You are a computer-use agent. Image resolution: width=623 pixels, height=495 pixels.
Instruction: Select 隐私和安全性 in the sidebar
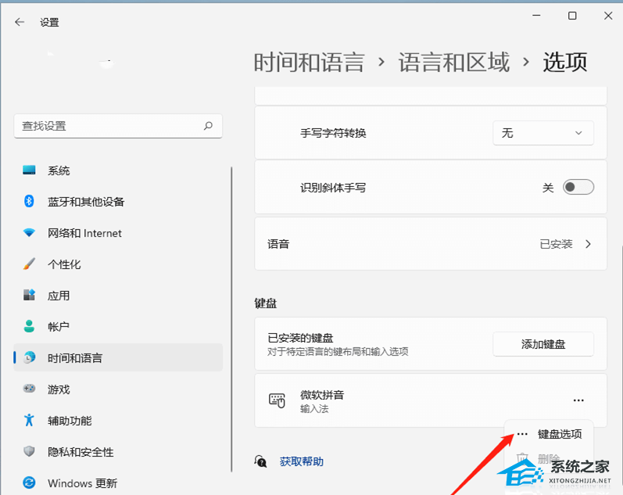pyautogui.click(x=81, y=452)
